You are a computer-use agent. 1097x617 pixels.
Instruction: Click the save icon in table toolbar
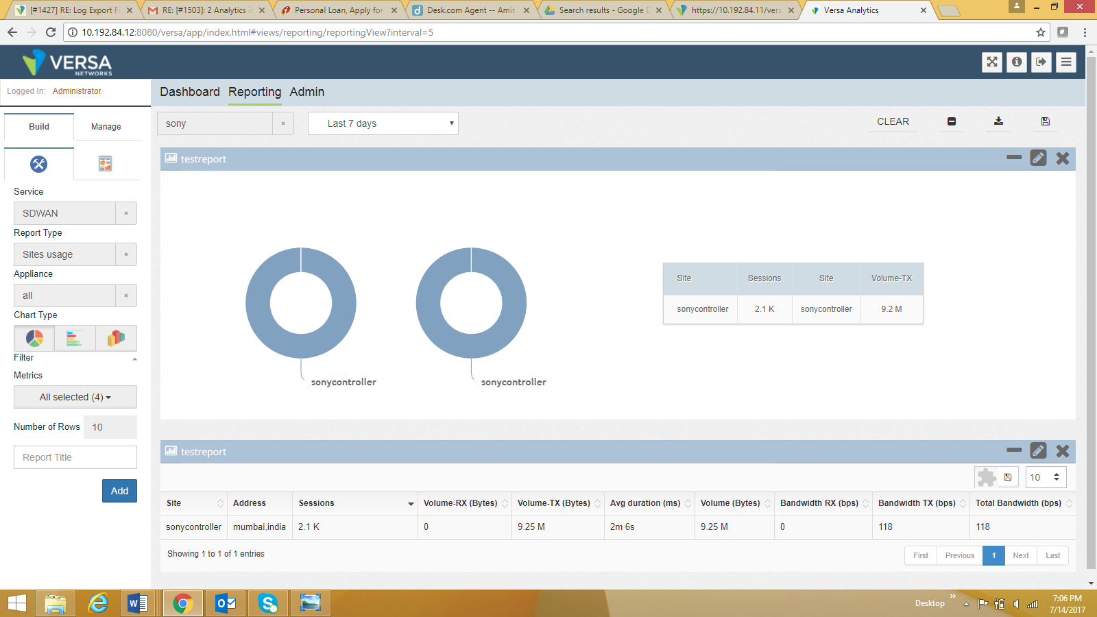(1008, 477)
